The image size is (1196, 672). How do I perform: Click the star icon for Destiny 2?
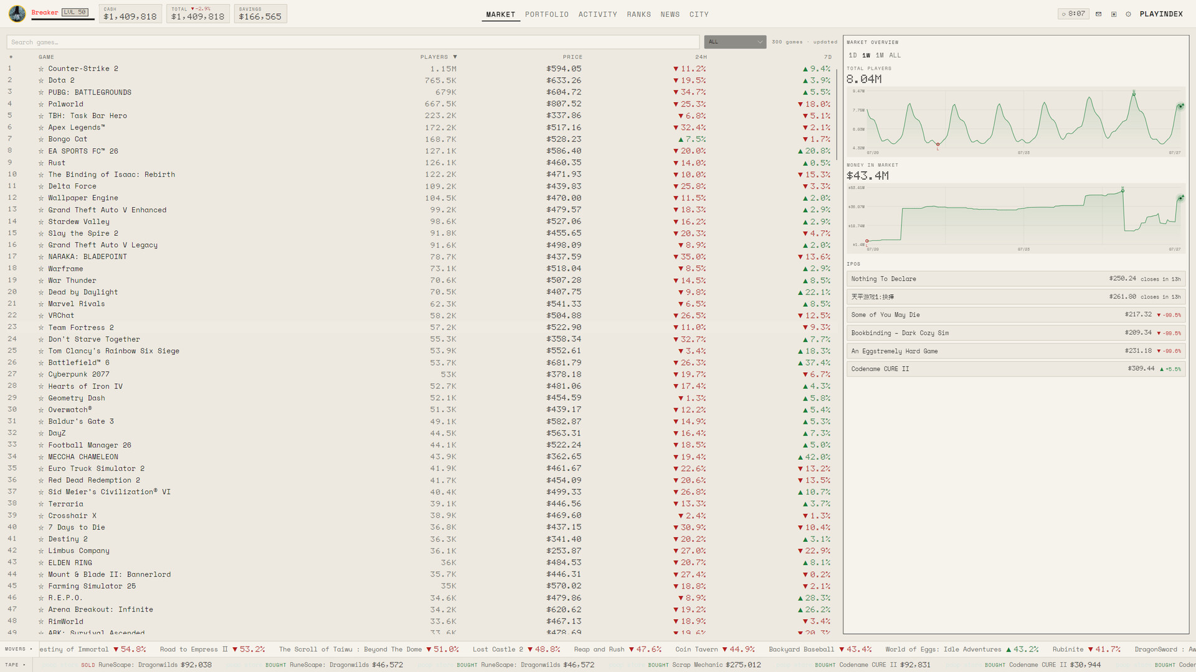pos(41,539)
